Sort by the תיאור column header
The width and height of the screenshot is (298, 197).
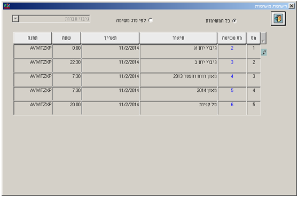coord(178,38)
